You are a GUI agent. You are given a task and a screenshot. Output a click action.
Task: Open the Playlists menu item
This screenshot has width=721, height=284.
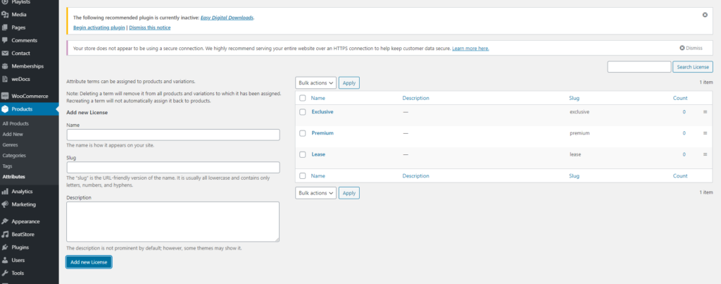[21, 2]
